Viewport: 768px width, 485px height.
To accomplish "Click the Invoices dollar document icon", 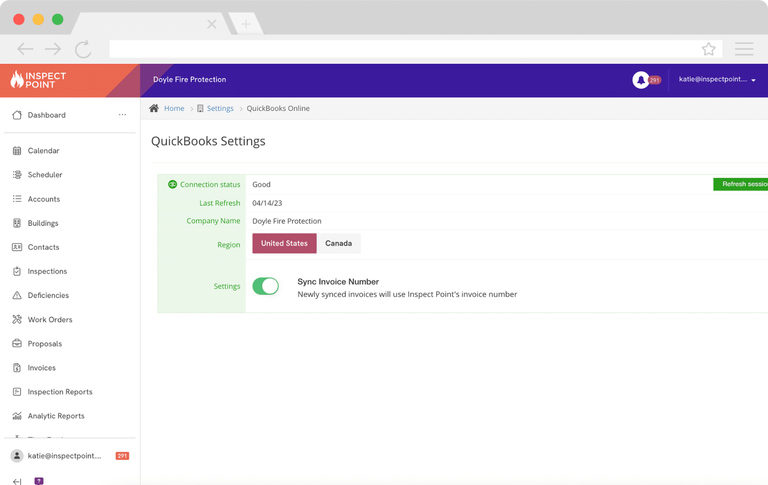I will click(x=17, y=368).
